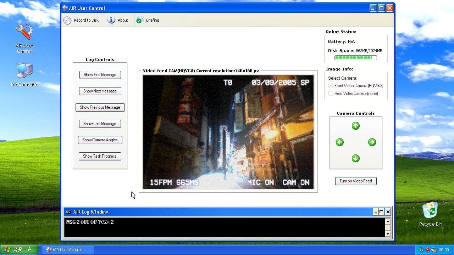
Task: Click the Camera Controls heading
Action: pyautogui.click(x=356, y=113)
